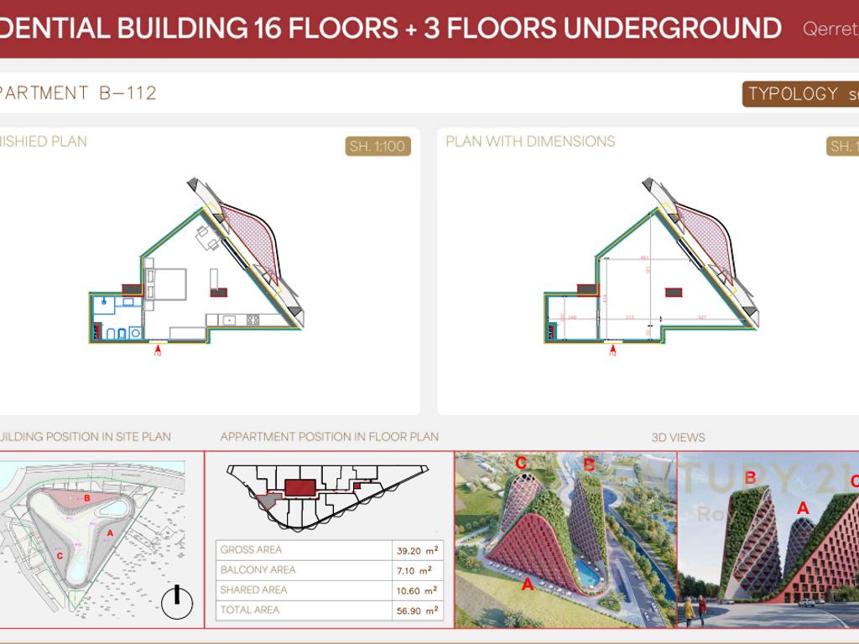Click the SH. 1:100 scale badge
Image resolution: width=859 pixels, height=644 pixels.
[377, 147]
